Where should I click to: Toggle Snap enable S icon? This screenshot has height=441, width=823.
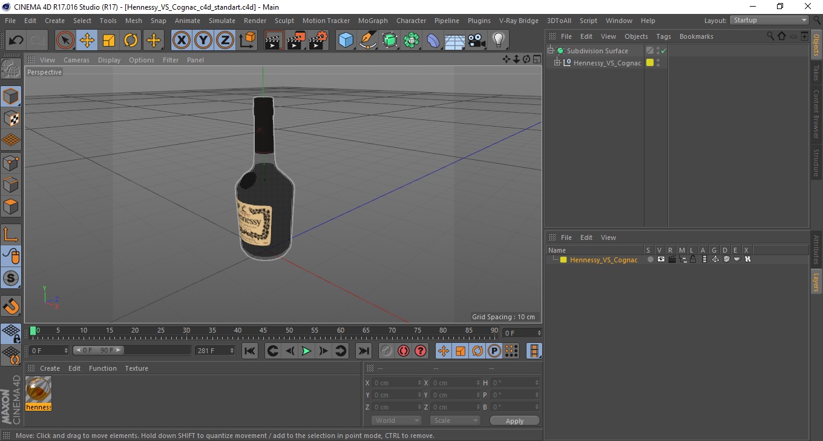tap(11, 278)
